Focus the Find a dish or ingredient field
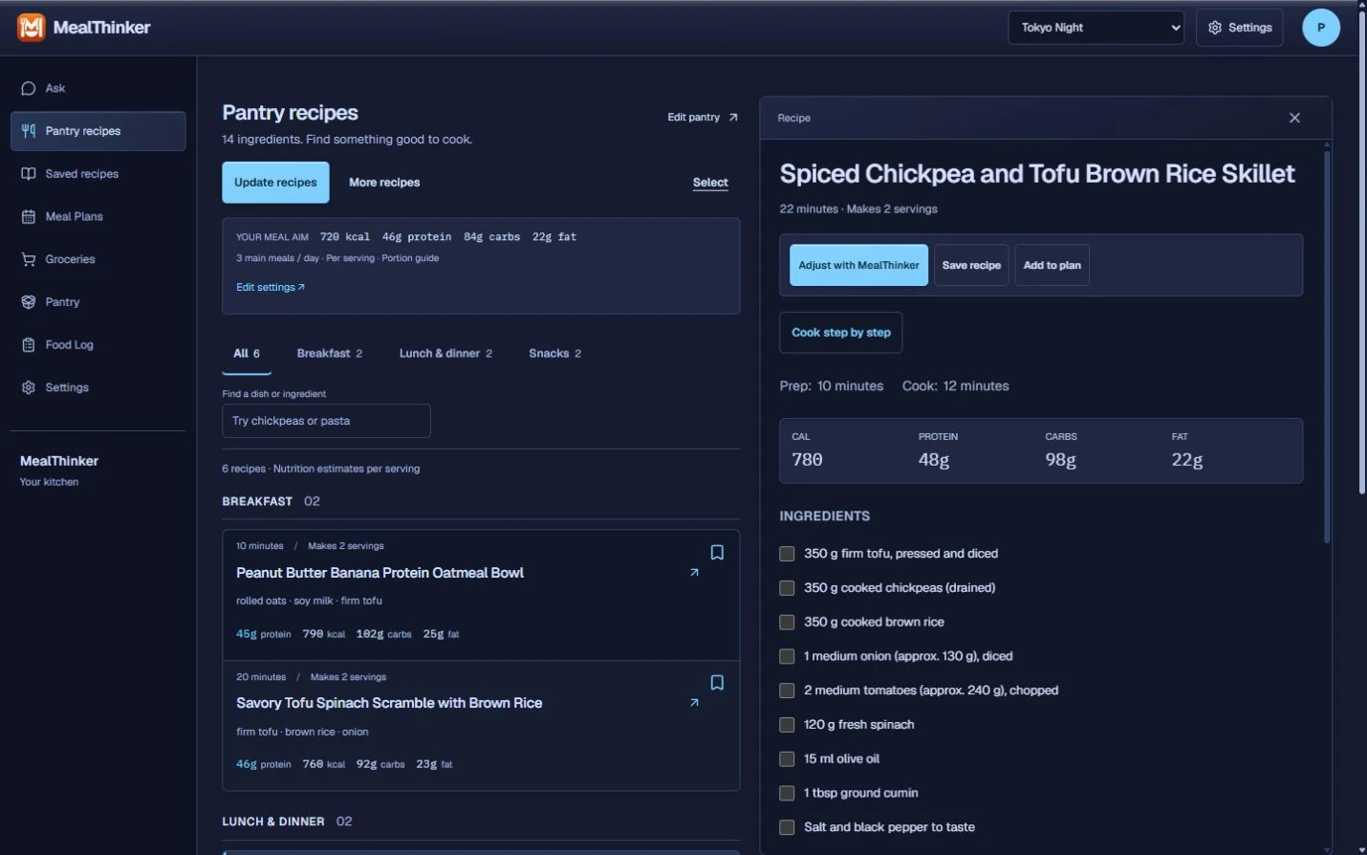 click(x=326, y=421)
